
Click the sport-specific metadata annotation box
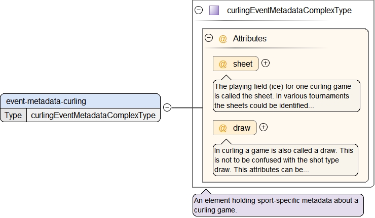pos(278,205)
